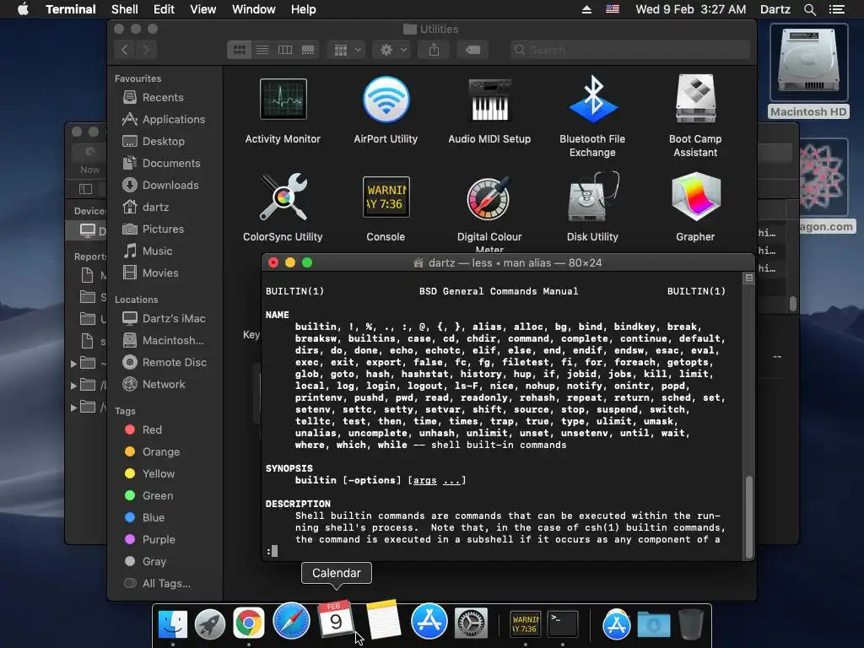The width and height of the screenshot is (864, 648).
Task: Open Bluetooth File Exchange icon
Action: point(592,100)
